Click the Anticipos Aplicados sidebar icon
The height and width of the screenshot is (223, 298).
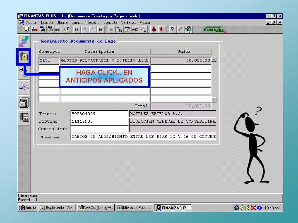(24, 57)
